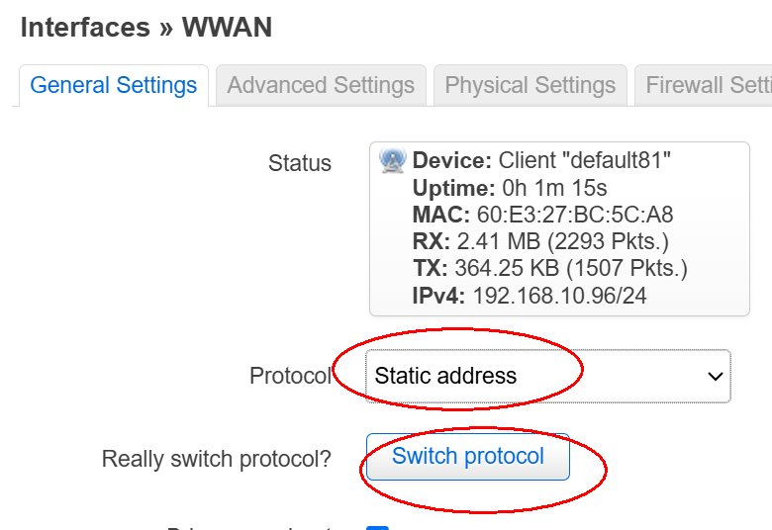Click the word WWAN in the heading
The height and width of the screenshot is (530, 772).
click(227, 27)
